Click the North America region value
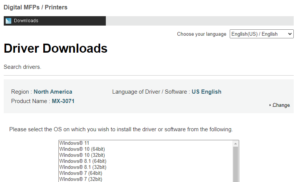This screenshot has width=296, height=182. [53, 92]
